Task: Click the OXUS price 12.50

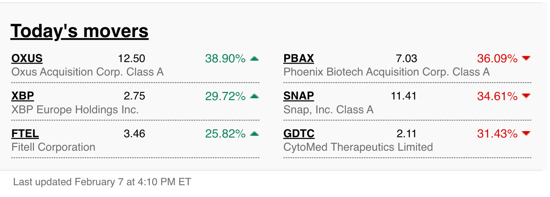Action: 131,59
